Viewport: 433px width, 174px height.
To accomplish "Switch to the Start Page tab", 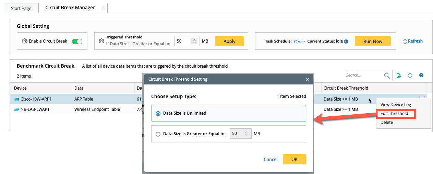I will [x=21, y=8].
